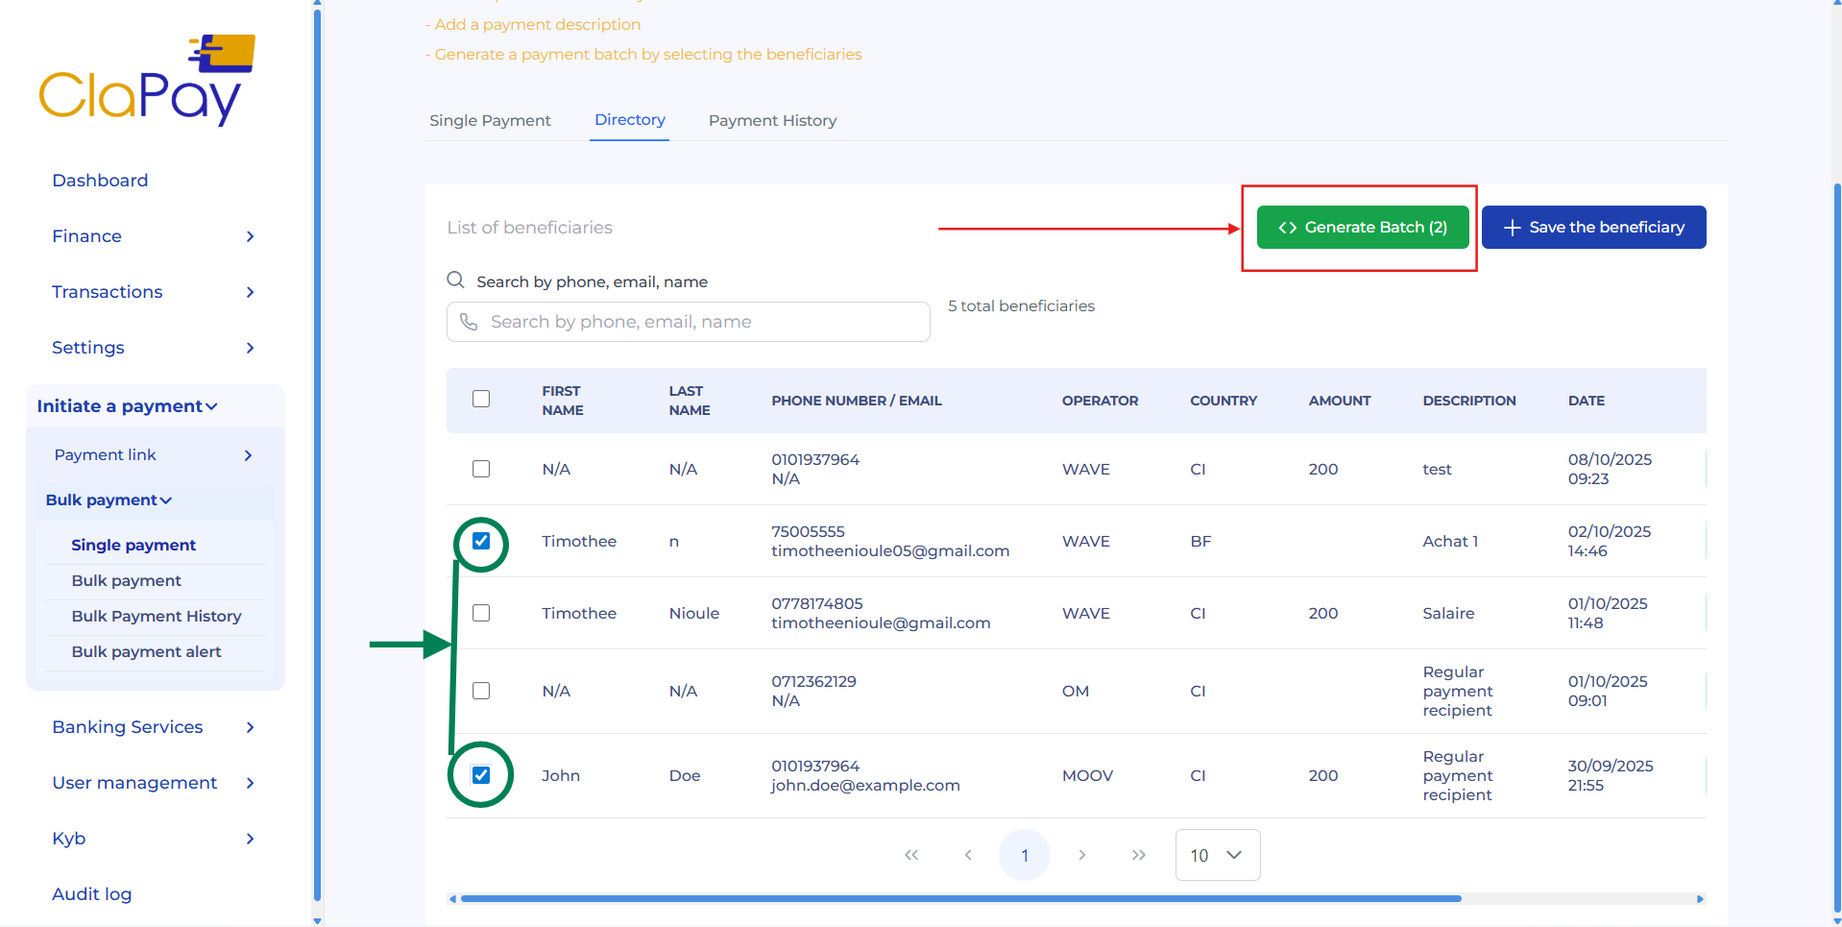Screen dimensions: 1842x927
Task: Go to the previous page arrow
Action: (968, 855)
